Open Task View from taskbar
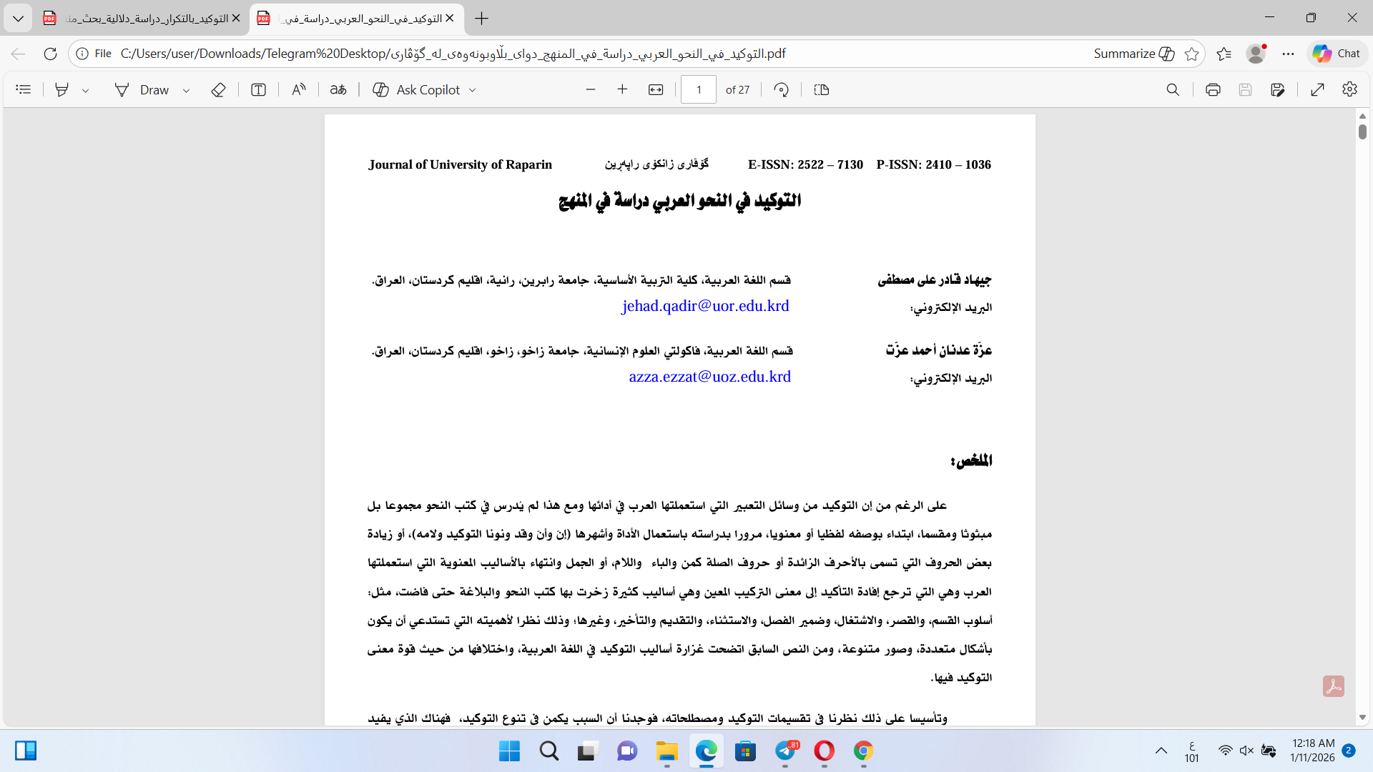The width and height of the screenshot is (1373, 772). pos(588,751)
